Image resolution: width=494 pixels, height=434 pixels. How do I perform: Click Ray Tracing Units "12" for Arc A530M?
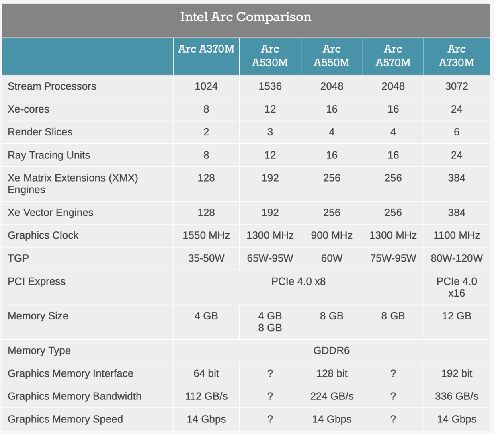click(x=270, y=155)
